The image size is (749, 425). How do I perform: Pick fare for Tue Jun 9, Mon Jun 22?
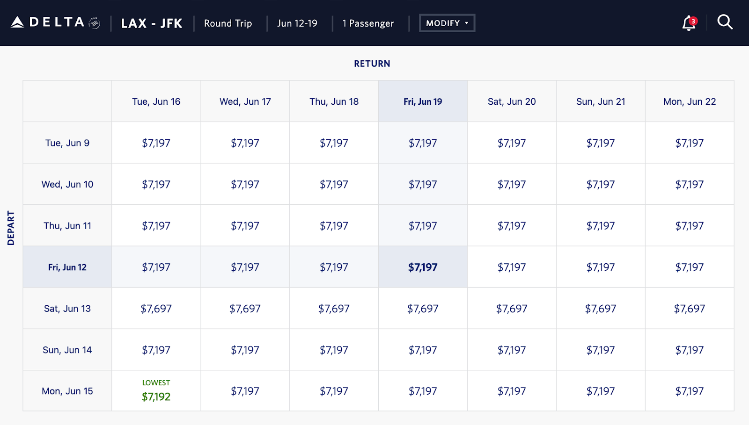[x=689, y=143]
